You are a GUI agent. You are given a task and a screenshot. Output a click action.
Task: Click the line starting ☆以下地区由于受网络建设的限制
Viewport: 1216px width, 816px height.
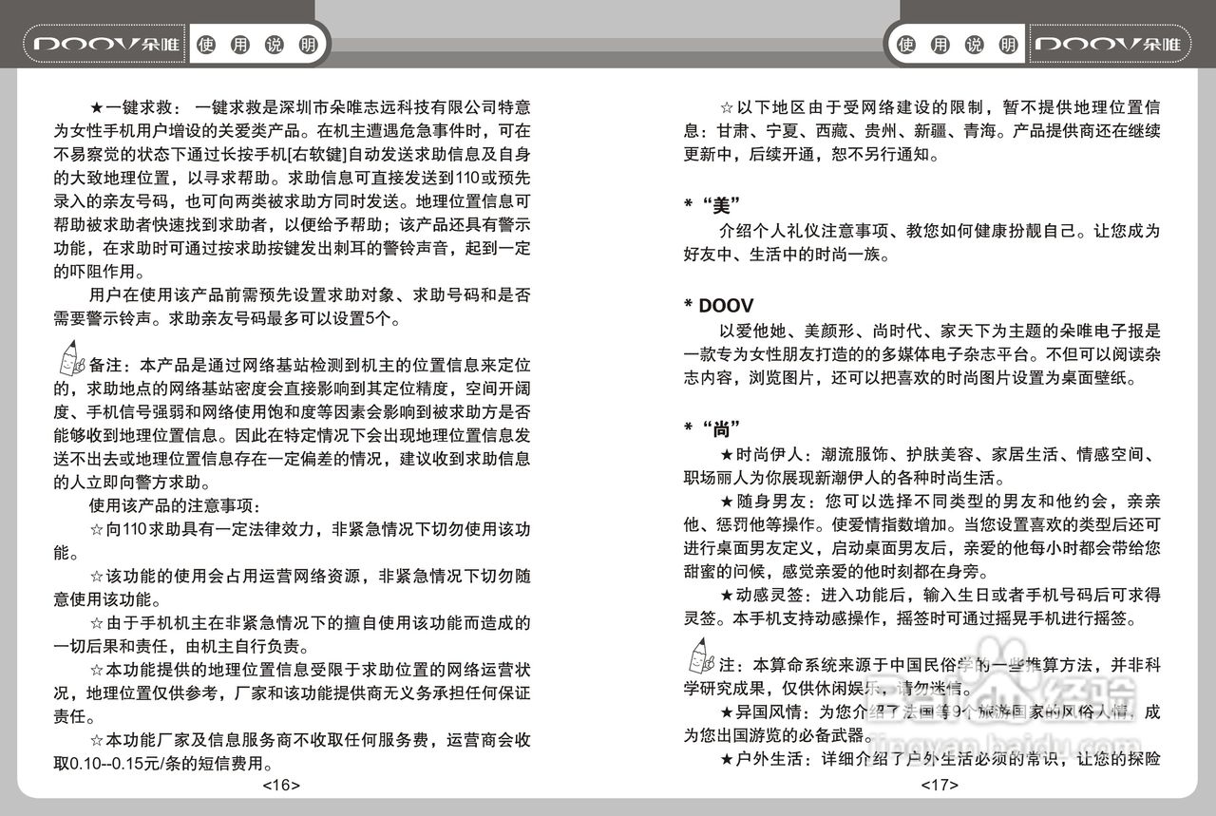point(940,106)
